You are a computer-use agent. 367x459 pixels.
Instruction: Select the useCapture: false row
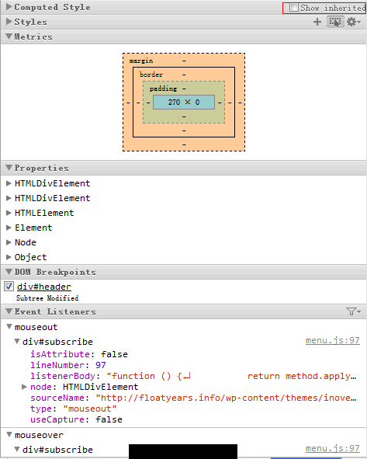[x=76, y=419]
